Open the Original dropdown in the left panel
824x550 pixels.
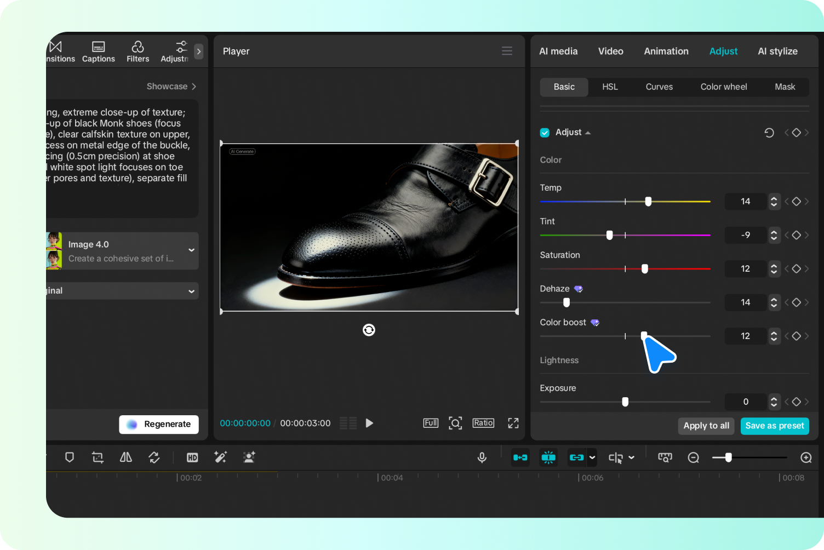click(x=191, y=290)
